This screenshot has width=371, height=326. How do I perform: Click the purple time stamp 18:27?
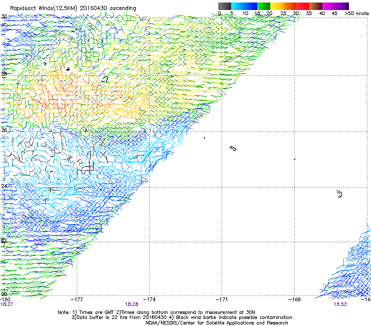point(7,304)
